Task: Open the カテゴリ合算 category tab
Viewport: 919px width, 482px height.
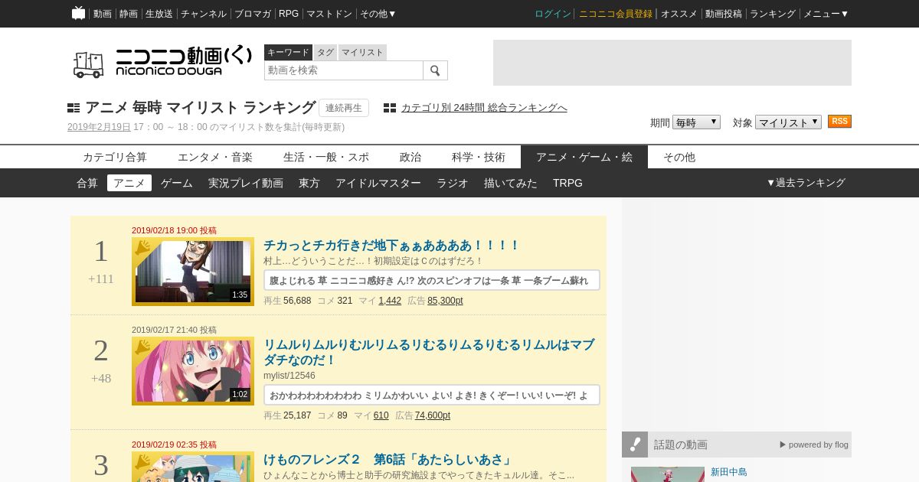Action: point(115,157)
